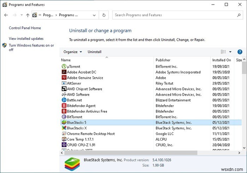The width and height of the screenshot is (247, 173).
Task: Click the Prog... breadcrumb segment
Action: [48, 15]
